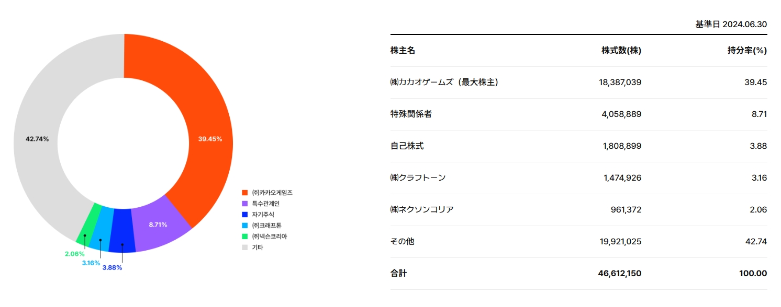Click the purple 특수관계인 legend swatch
The width and height of the screenshot is (781, 307).
[244, 204]
